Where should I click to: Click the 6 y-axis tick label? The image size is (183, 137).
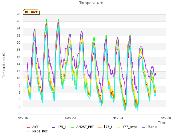tap(19, 92)
